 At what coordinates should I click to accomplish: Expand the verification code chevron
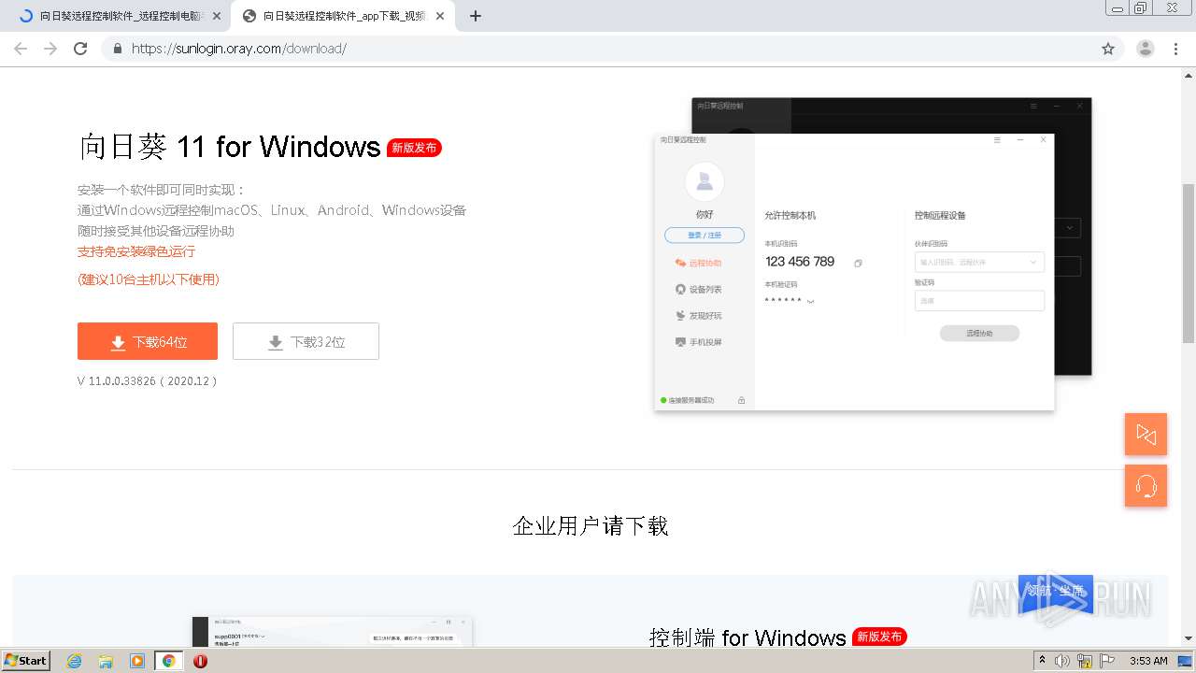click(x=810, y=301)
